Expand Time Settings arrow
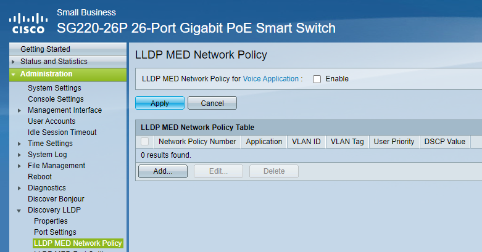The width and height of the screenshot is (482, 252). [19, 144]
